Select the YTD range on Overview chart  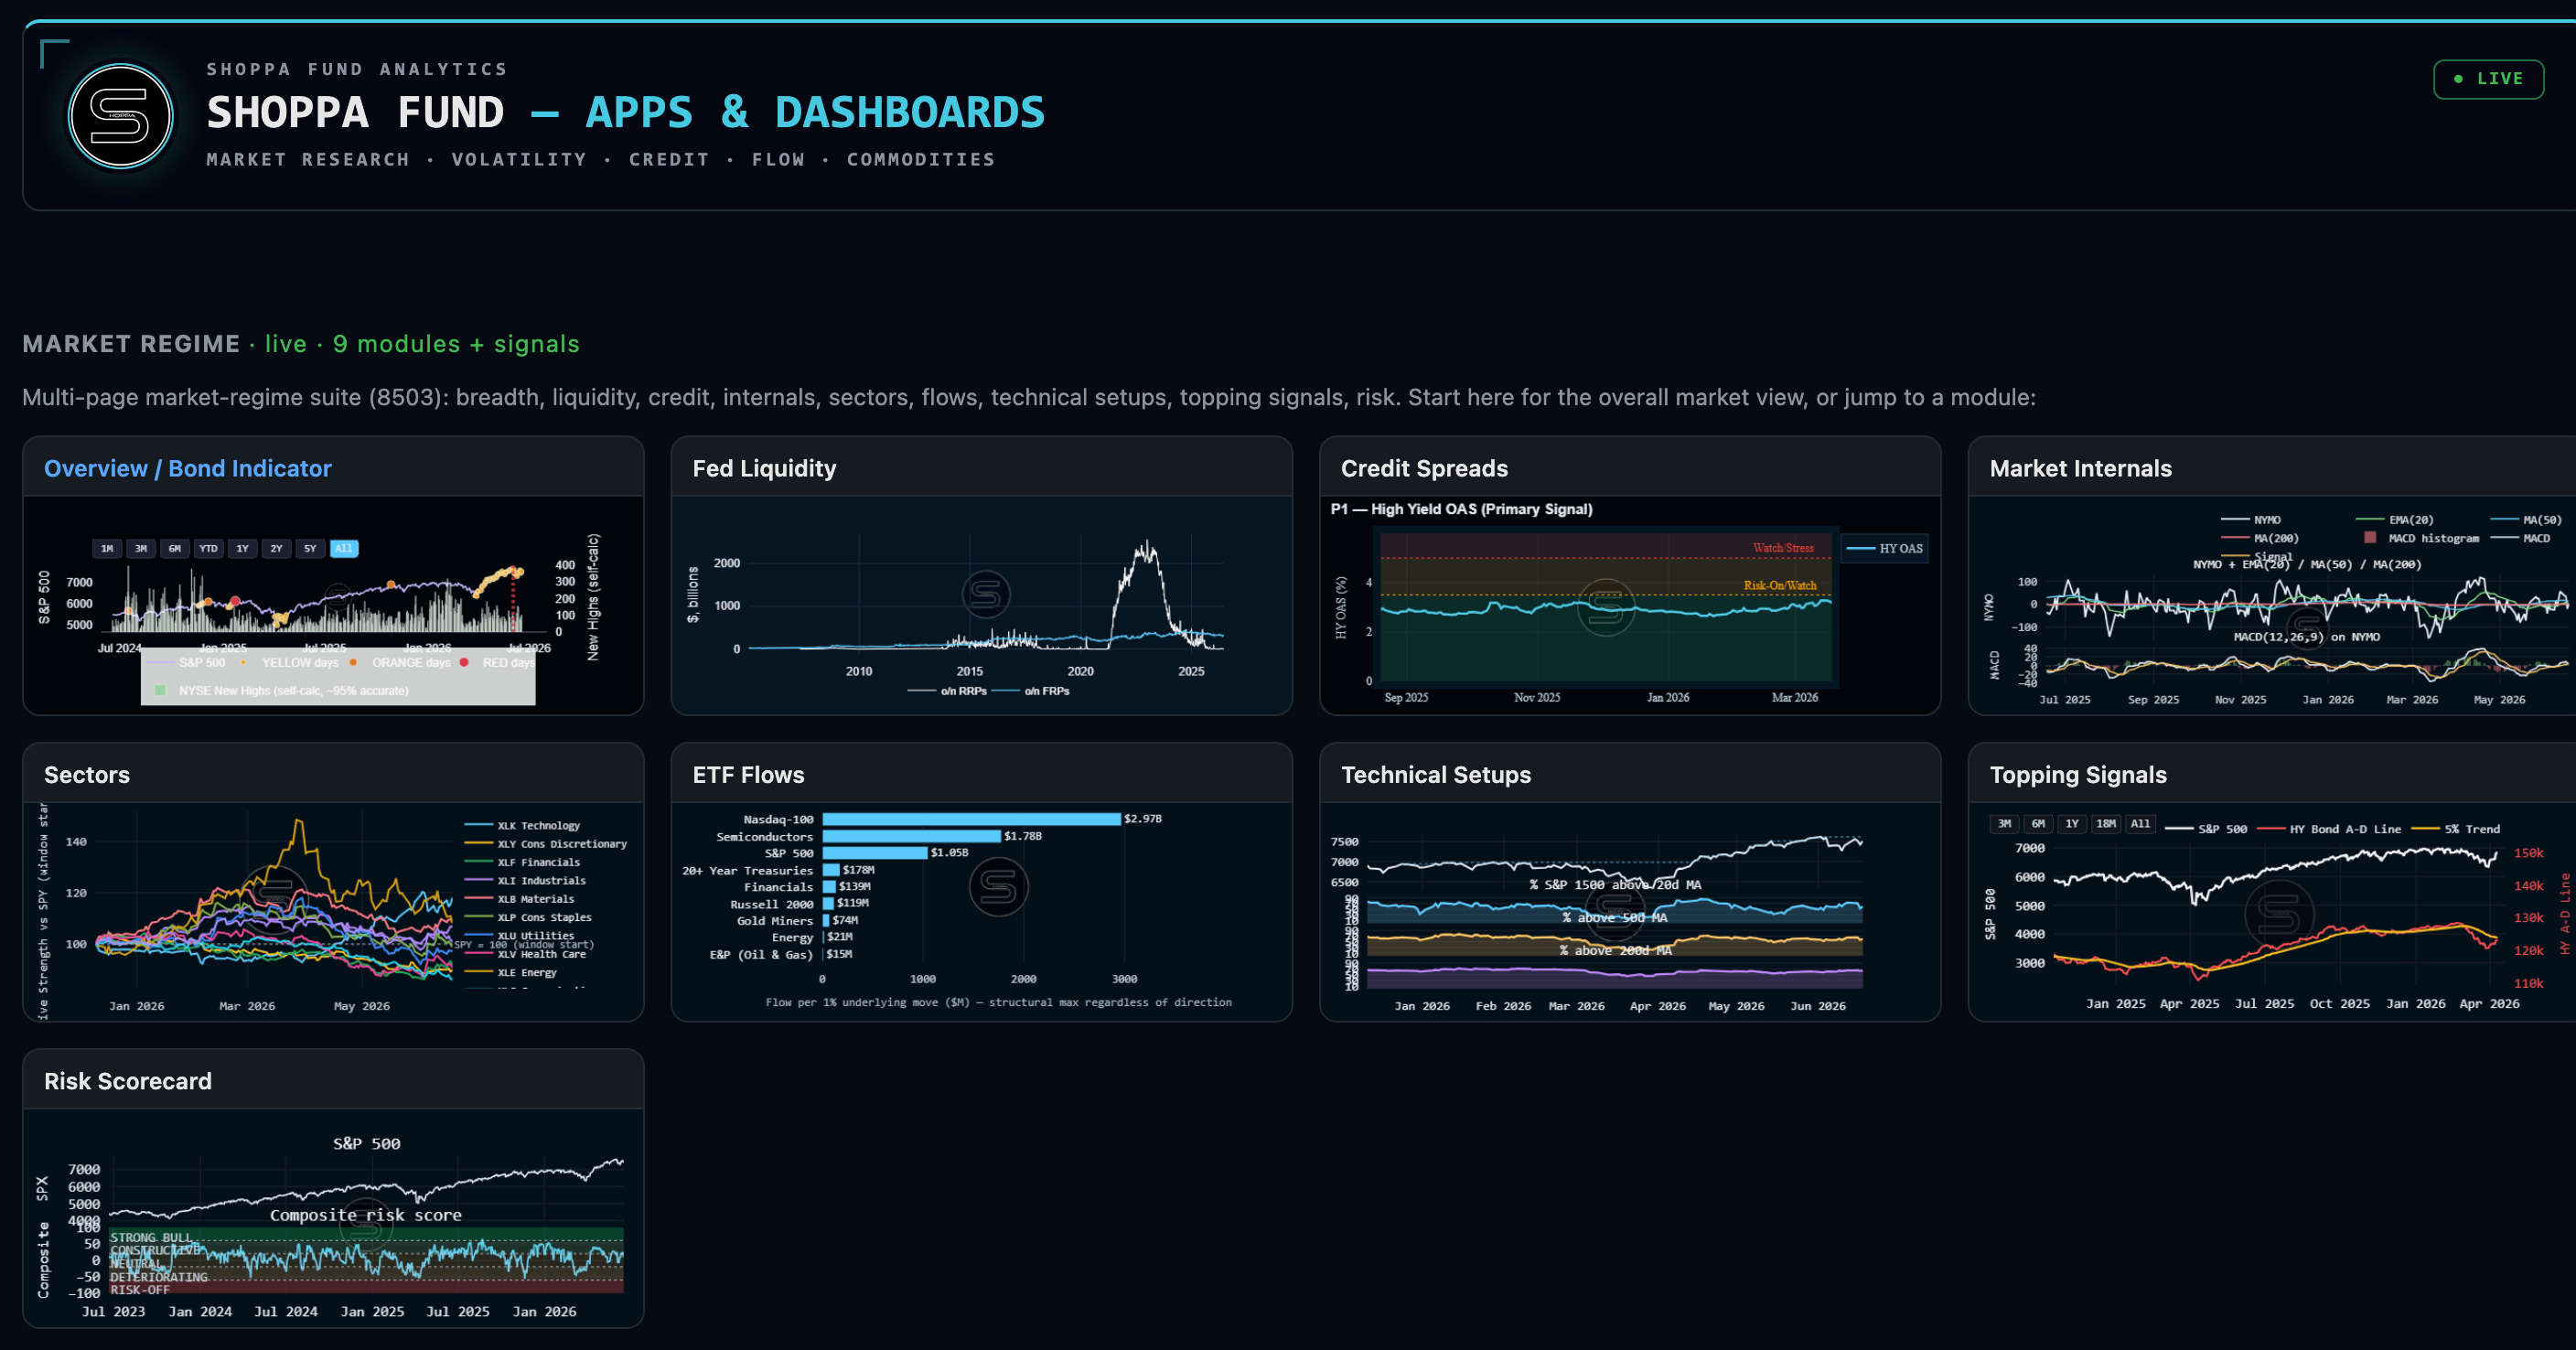(208, 549)
